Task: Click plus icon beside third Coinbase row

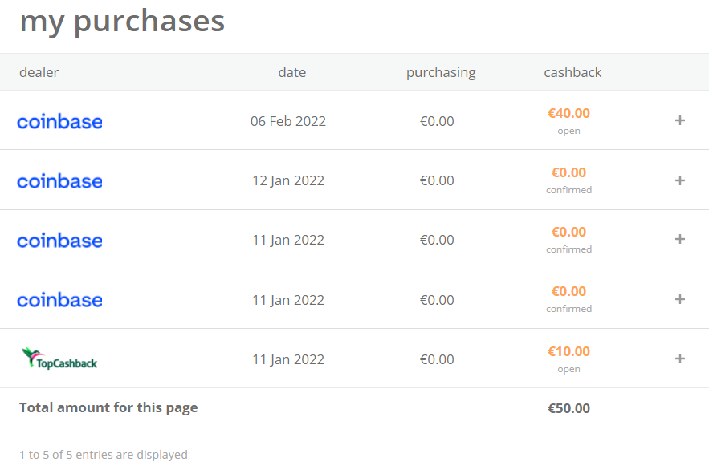Action: click(x=679, y=239)
